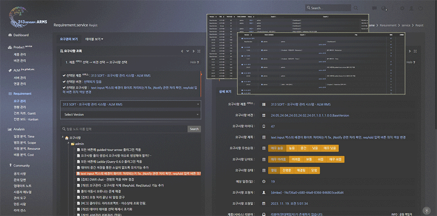437x216 pixels.
Task: Open the chat messages icon
Action: pos(374,8)
